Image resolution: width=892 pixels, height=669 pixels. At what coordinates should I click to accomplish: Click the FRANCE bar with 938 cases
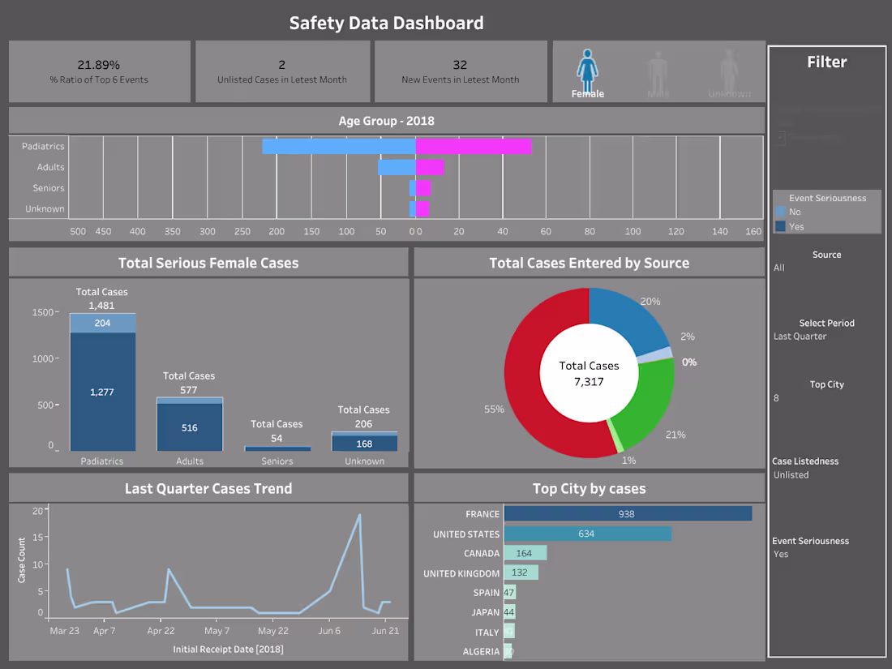point(628,513)
